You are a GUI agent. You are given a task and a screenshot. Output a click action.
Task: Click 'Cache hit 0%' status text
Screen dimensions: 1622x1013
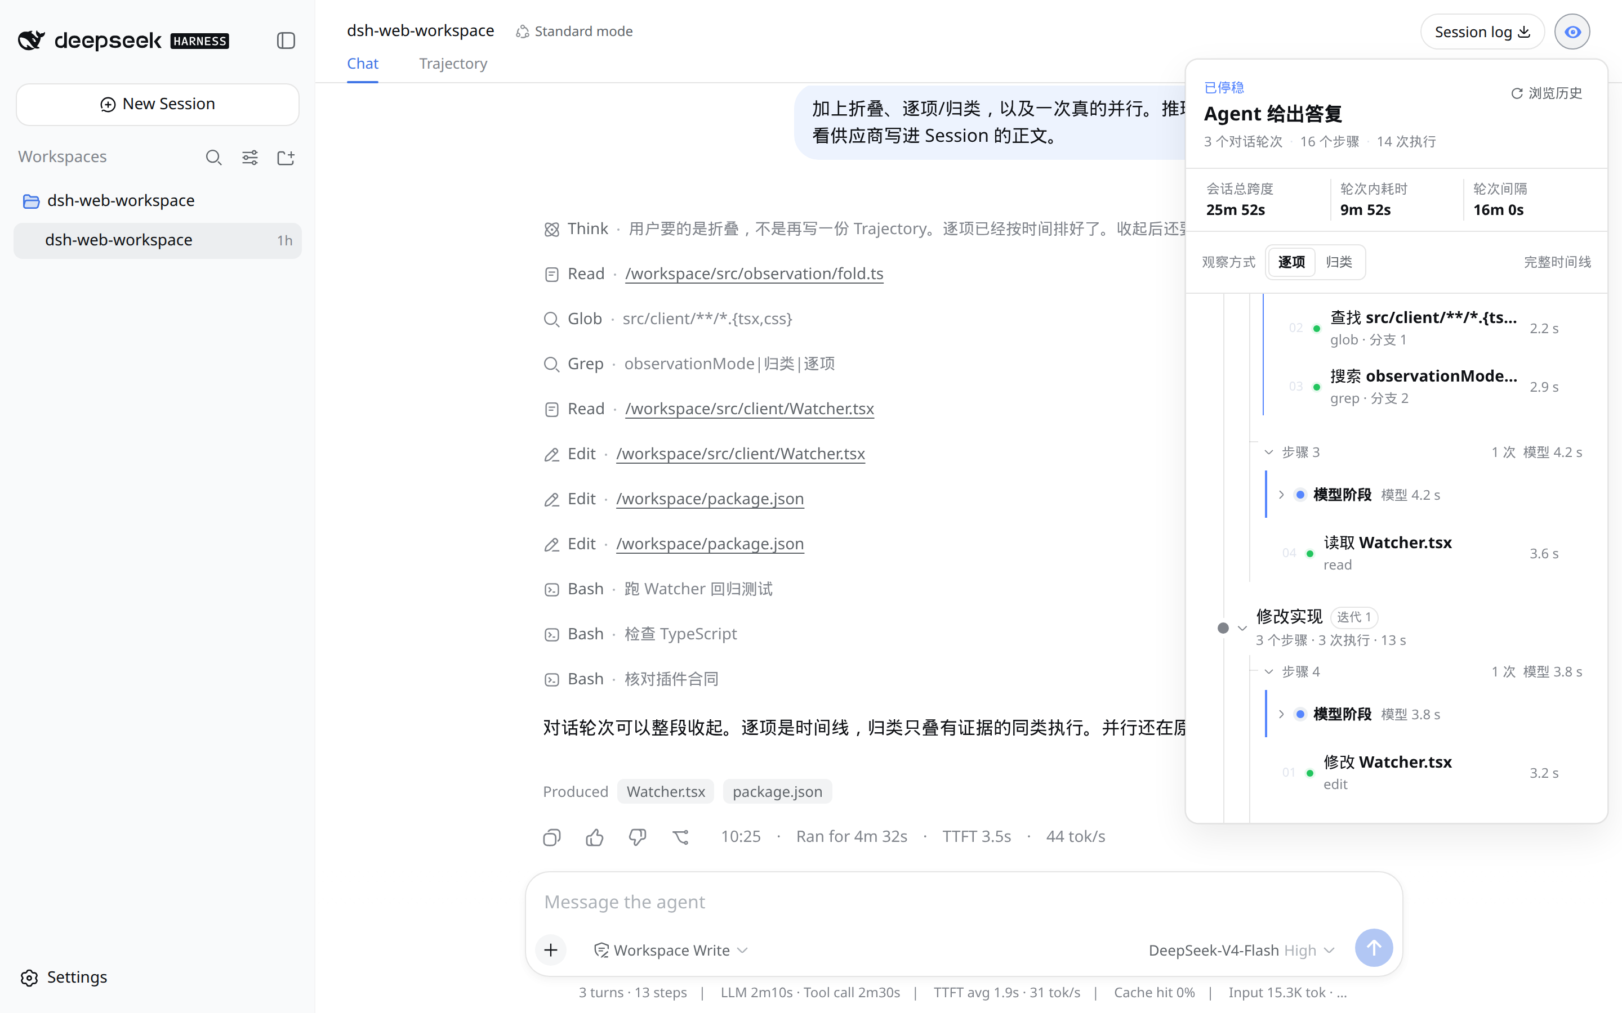pyautogui.click(x=1154, y=993)
